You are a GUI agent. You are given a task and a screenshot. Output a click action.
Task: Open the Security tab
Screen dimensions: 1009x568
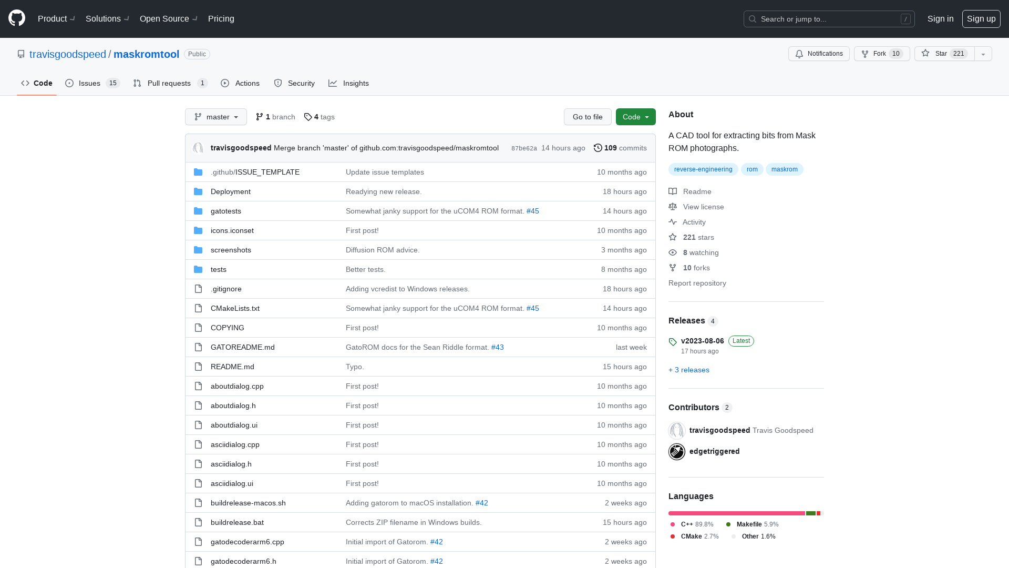[294, 83]
